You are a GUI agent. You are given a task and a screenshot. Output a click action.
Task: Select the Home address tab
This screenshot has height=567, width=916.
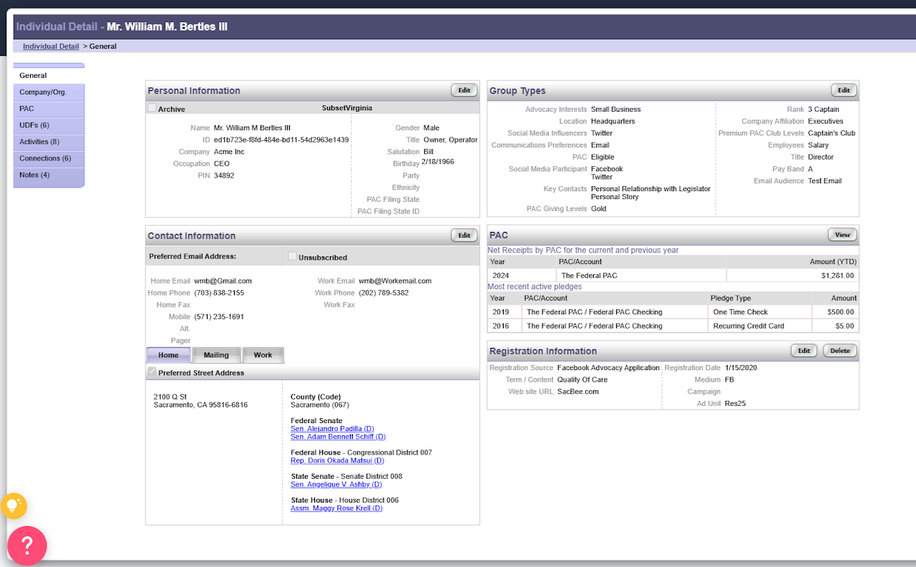click(168, 355)
